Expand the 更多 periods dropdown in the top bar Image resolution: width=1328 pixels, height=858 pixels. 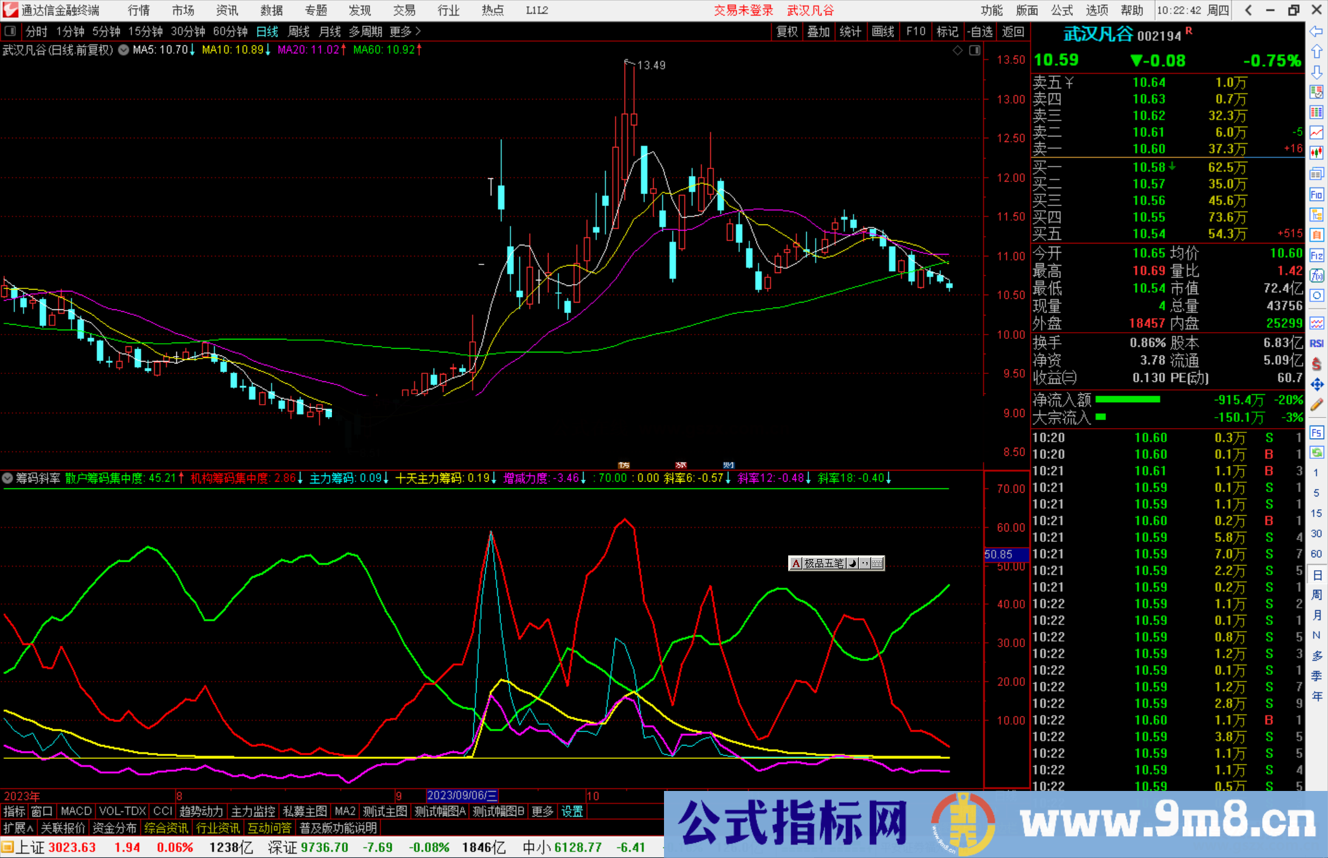click(x=405, y=31)
